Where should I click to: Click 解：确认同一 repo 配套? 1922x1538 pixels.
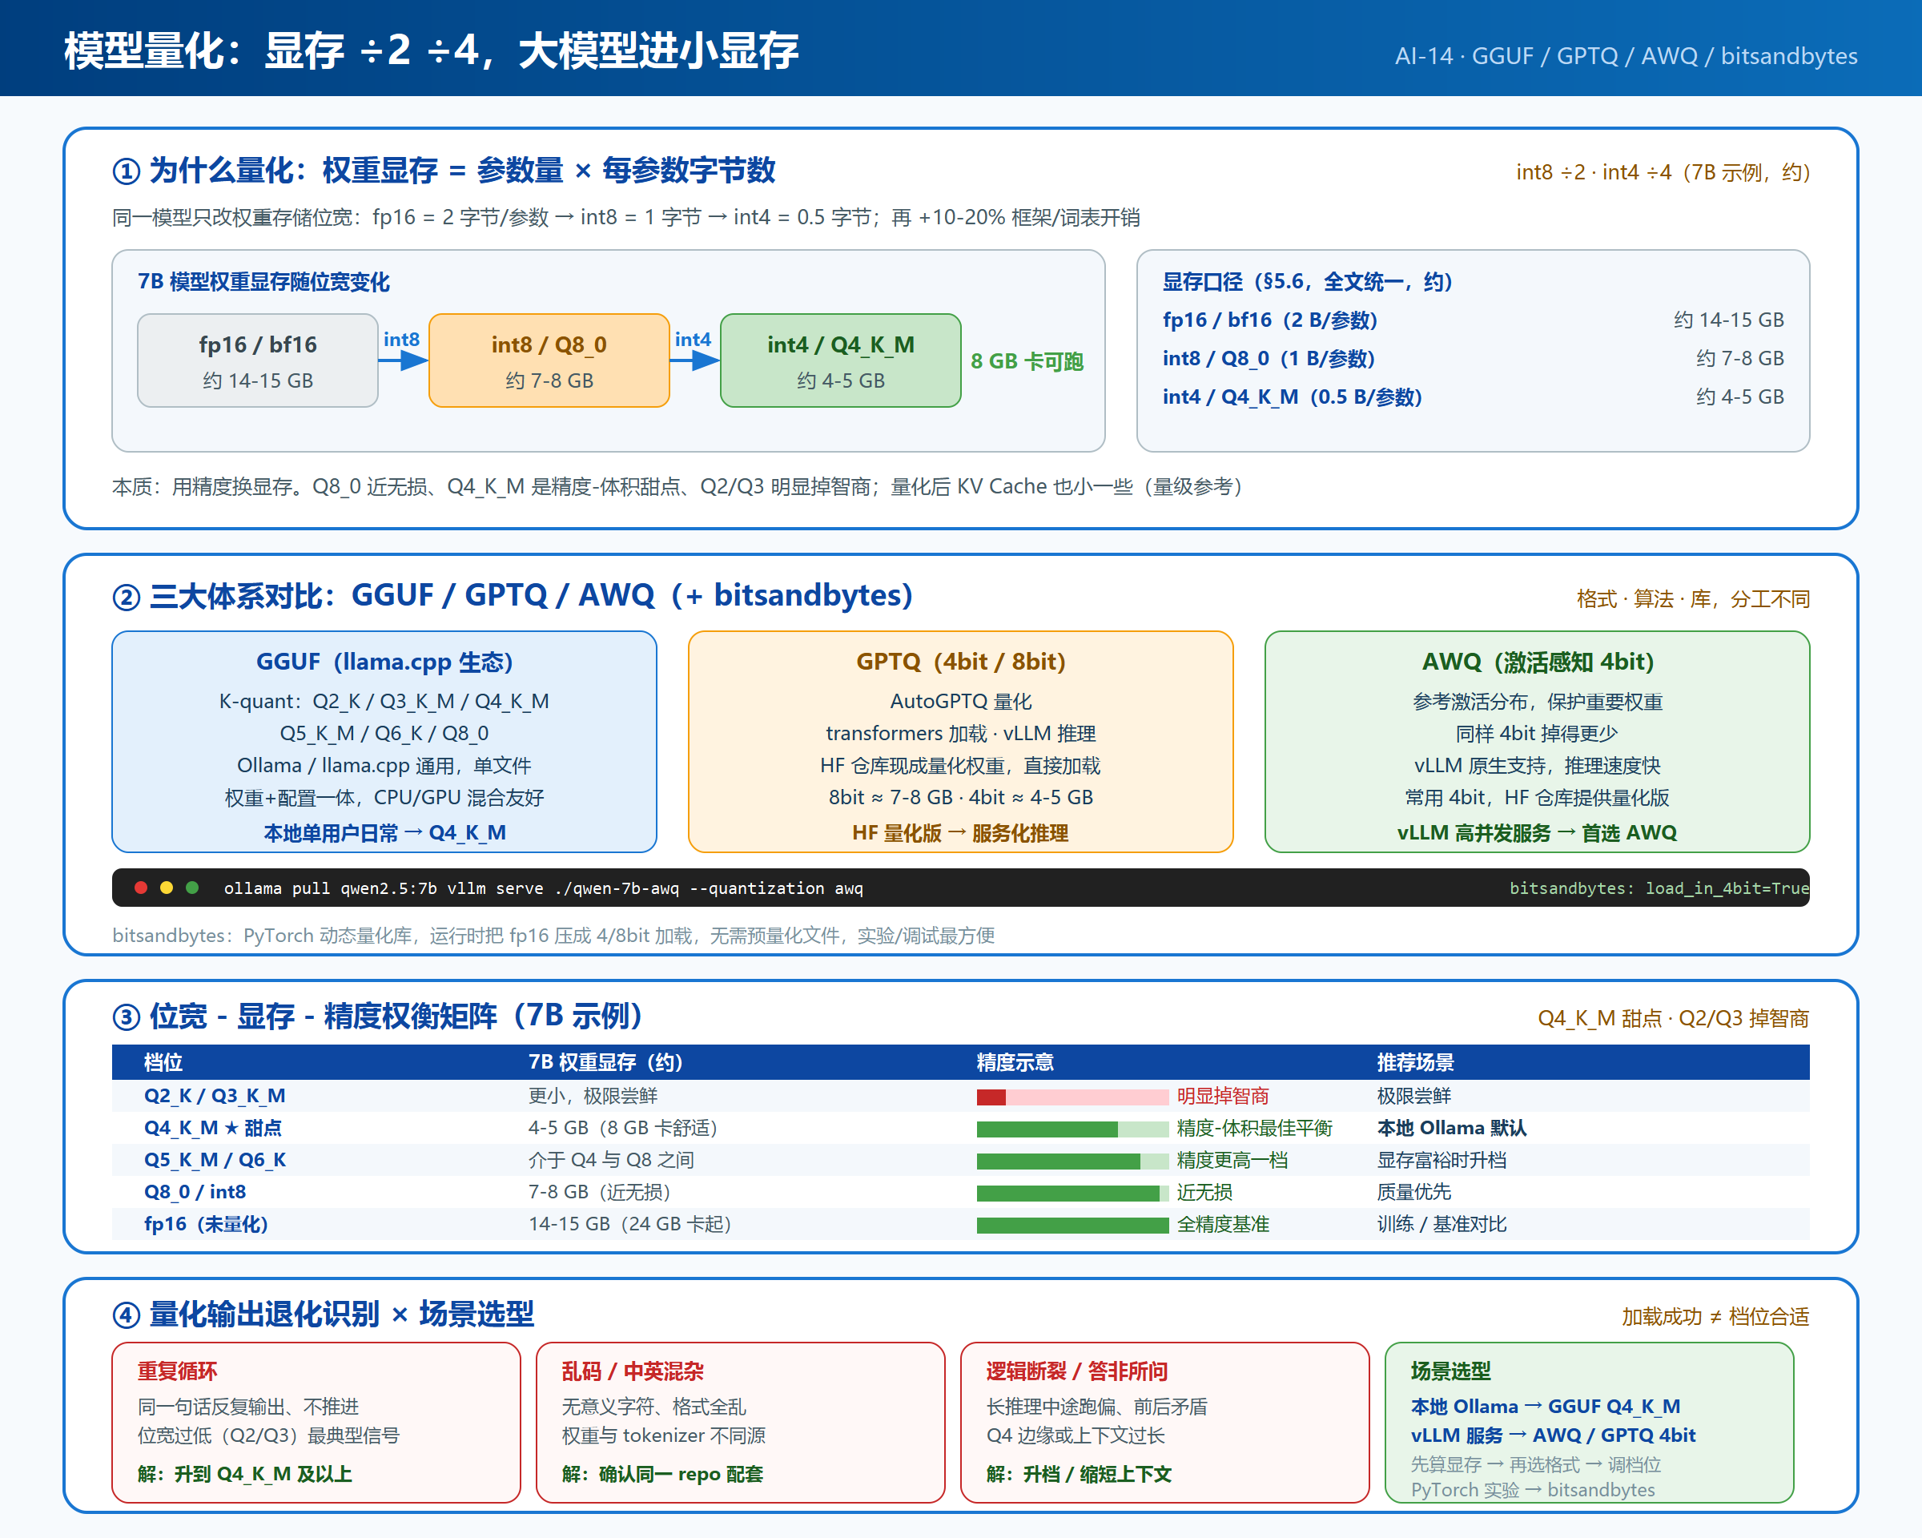click(662, 1474)
